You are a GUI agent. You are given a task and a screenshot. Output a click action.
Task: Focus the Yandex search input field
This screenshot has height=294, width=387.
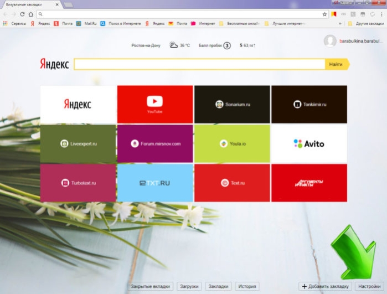point(199,64)
